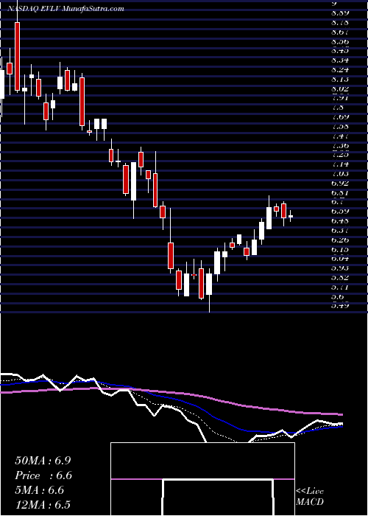368x516 pixels.
Task: Select the 8.78 price axis label
Action: click(340, 23)
